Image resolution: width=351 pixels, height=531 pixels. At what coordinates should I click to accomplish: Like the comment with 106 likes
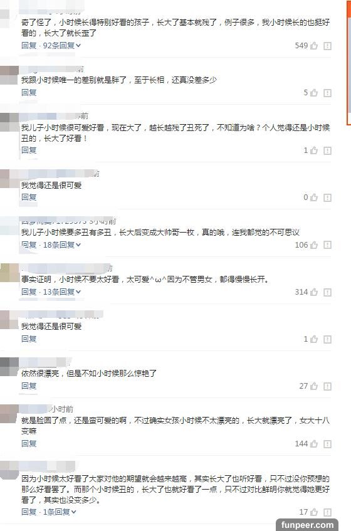[314, 244]
